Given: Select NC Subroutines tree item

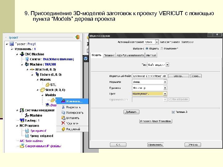Looking at the screenshot, I should (31, 141).
